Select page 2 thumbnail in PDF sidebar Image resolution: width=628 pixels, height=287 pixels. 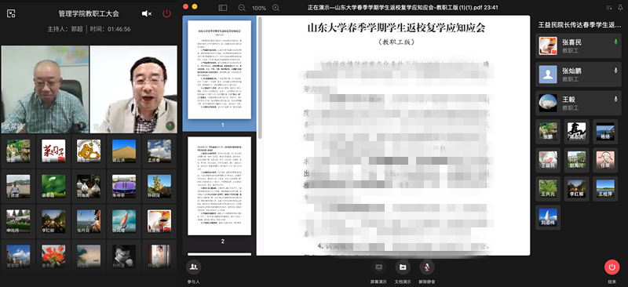pyautogui.click(x=220, y=186)
